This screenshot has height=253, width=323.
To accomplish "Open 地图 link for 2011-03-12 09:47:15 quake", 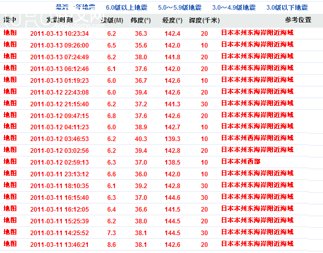I will click(10, 115).
